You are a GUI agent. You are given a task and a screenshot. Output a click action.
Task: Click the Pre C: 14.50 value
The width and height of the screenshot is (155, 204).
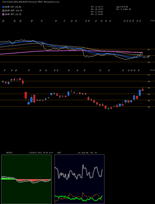pyautogui.click(x=97, y=14)
